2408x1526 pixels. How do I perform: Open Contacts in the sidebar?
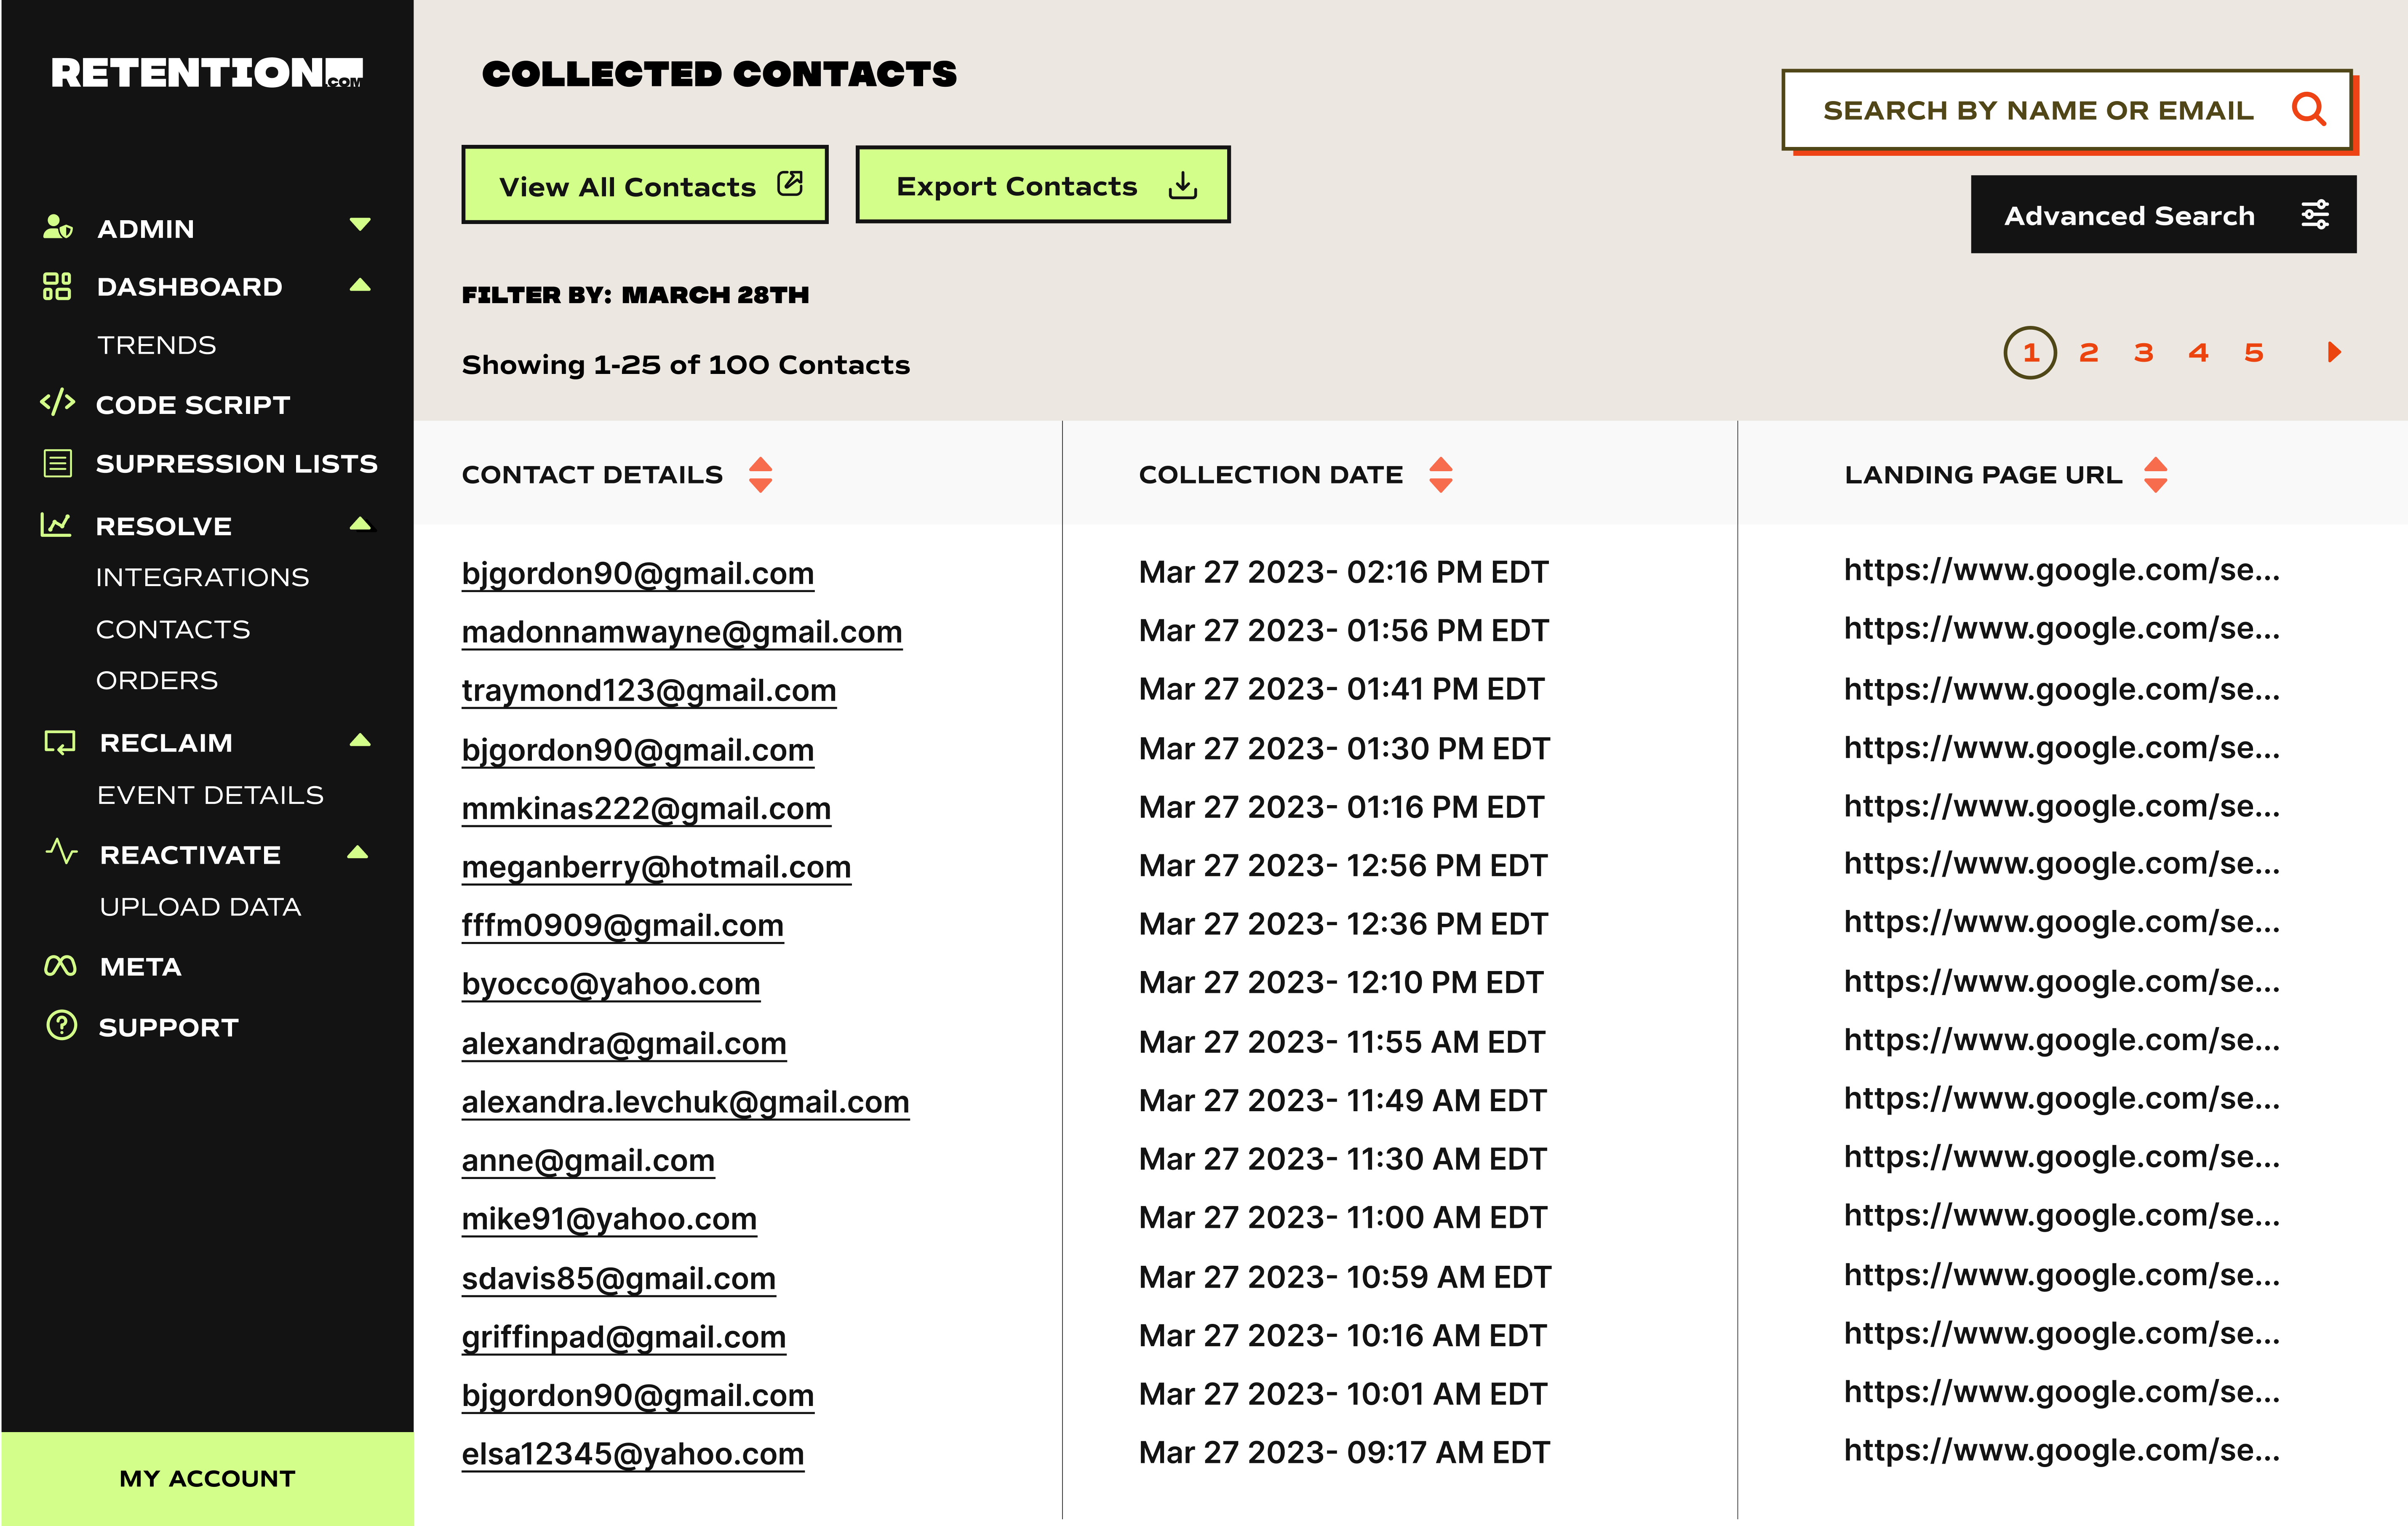pos(173,629)
